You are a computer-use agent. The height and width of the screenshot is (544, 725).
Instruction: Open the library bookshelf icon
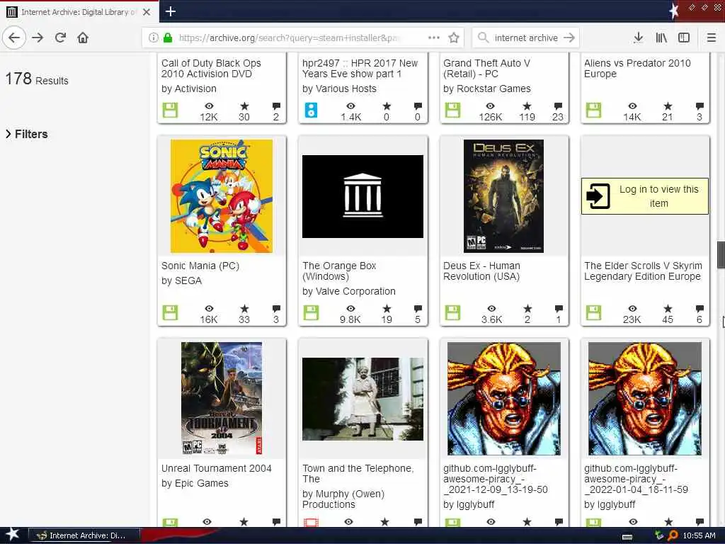click(661, 38)
